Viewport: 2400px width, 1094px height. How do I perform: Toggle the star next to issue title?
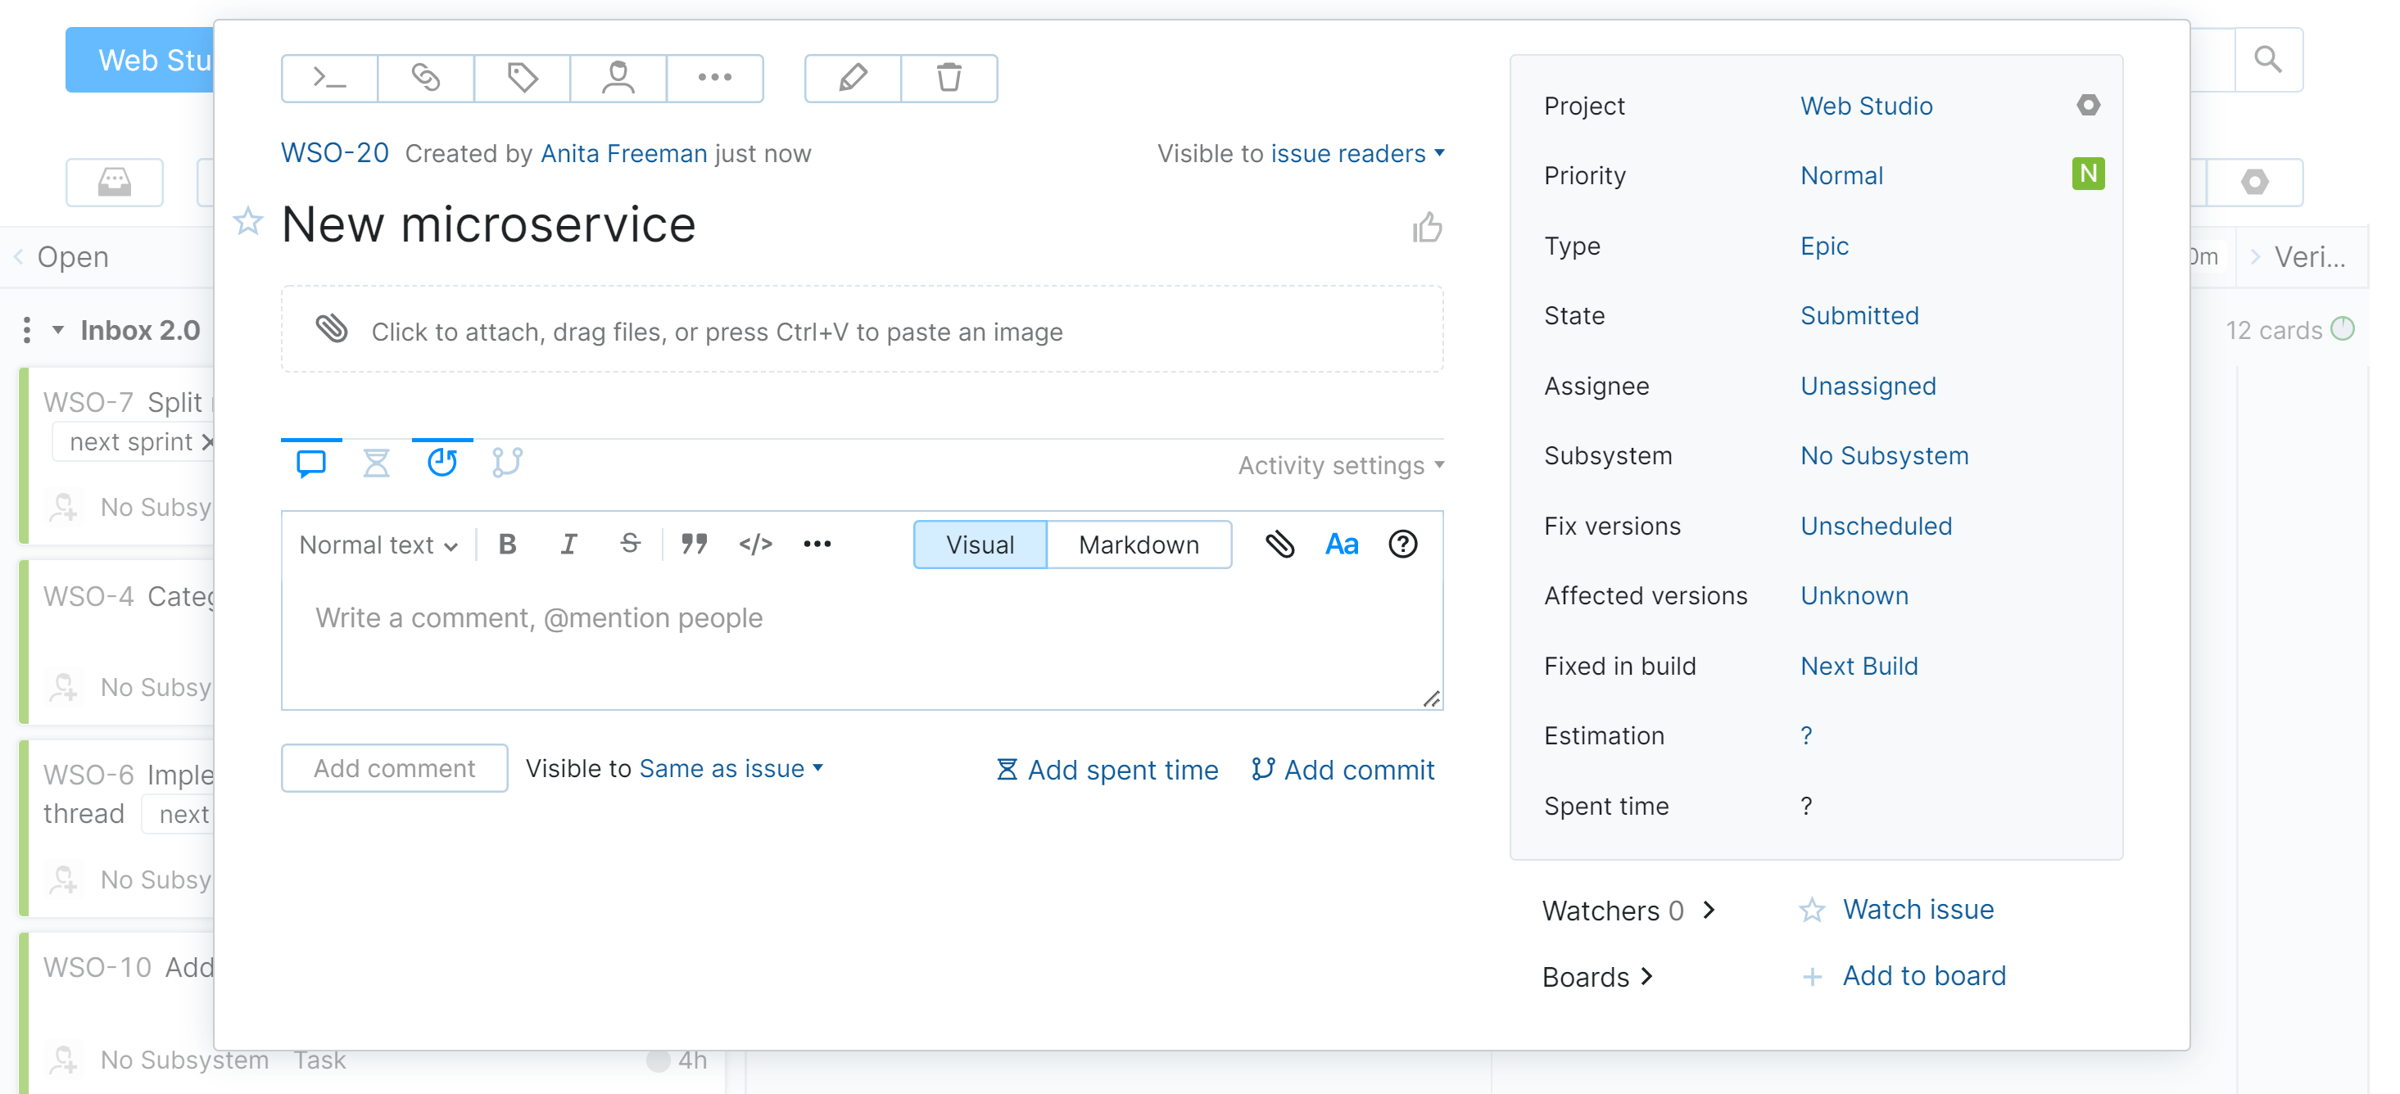[x=248, y=222]
